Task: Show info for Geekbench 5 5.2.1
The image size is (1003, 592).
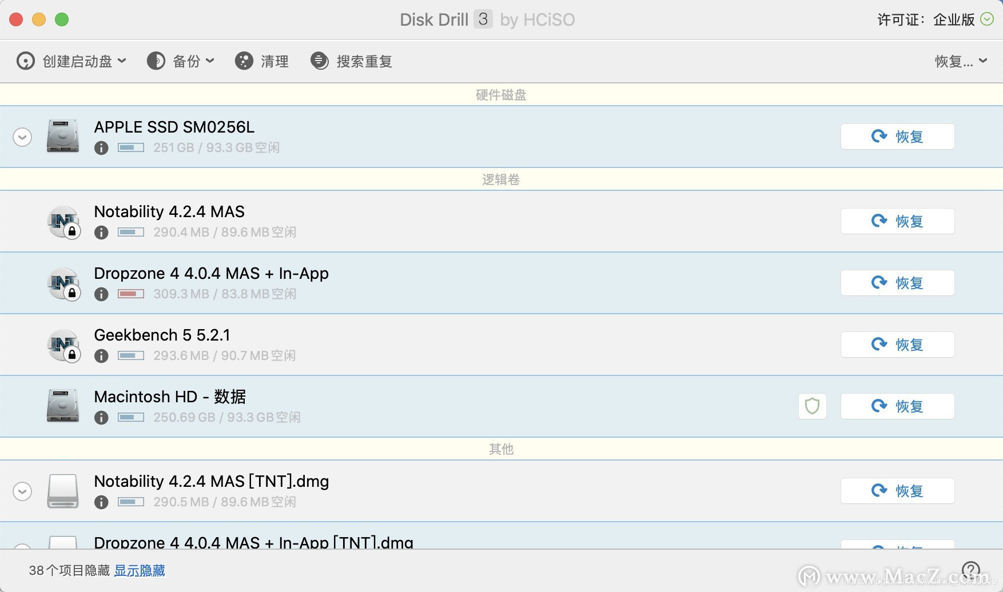Action: 101,356
